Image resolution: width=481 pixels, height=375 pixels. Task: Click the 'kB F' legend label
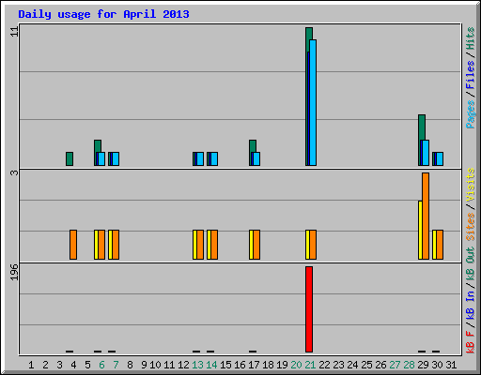click(x=471, y=342)
